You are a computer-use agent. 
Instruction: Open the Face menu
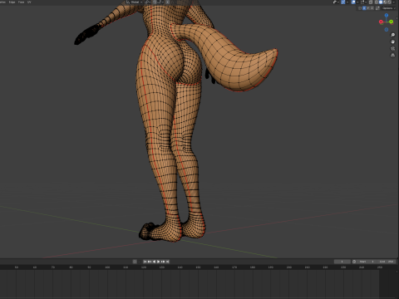(21, 2)
